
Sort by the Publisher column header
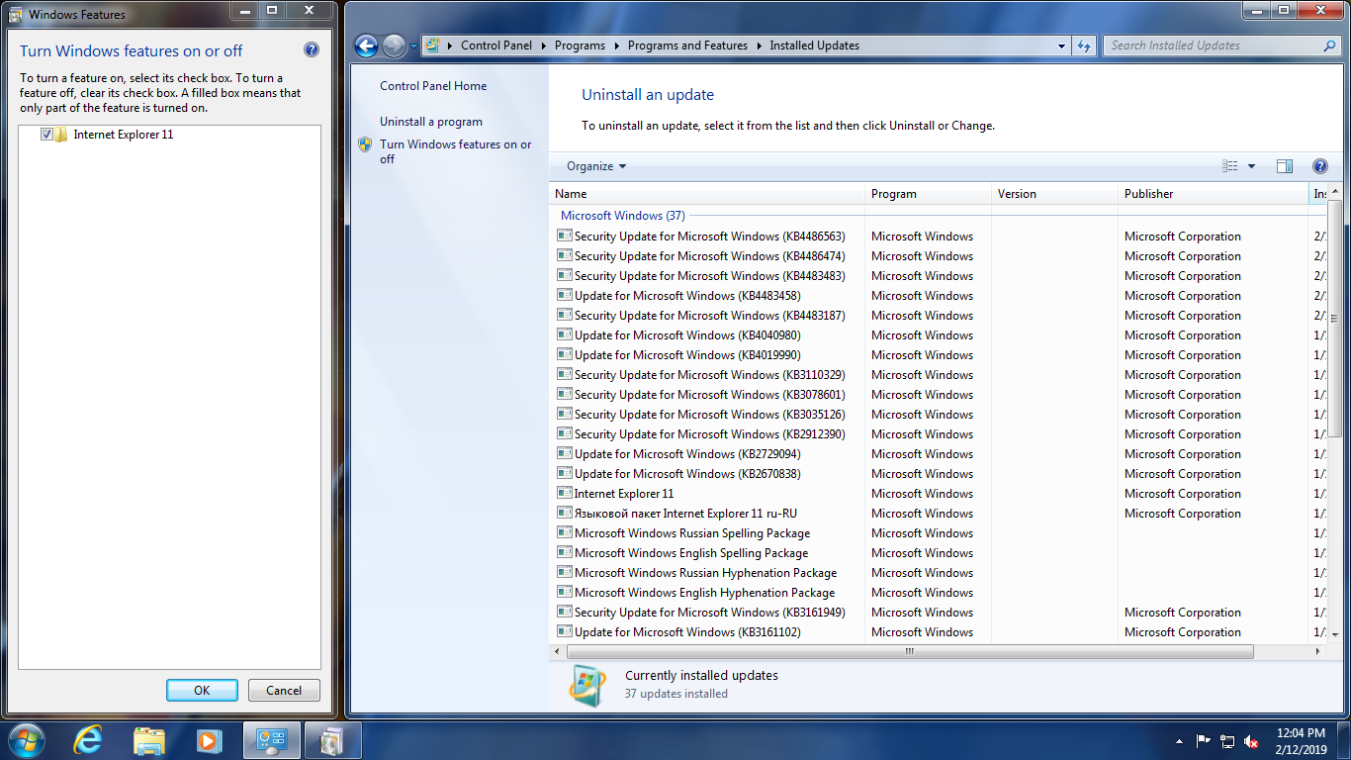coord(1214,194)
